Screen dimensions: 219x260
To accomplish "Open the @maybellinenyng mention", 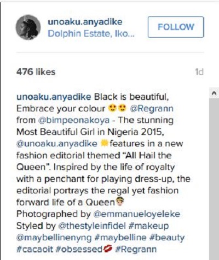I will tap(54, 238).
